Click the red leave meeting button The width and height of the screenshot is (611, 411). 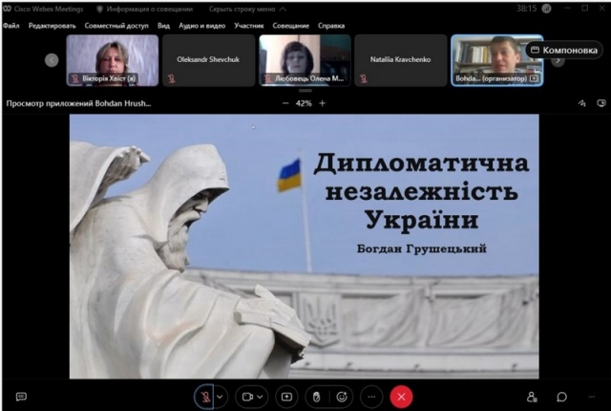402,396
